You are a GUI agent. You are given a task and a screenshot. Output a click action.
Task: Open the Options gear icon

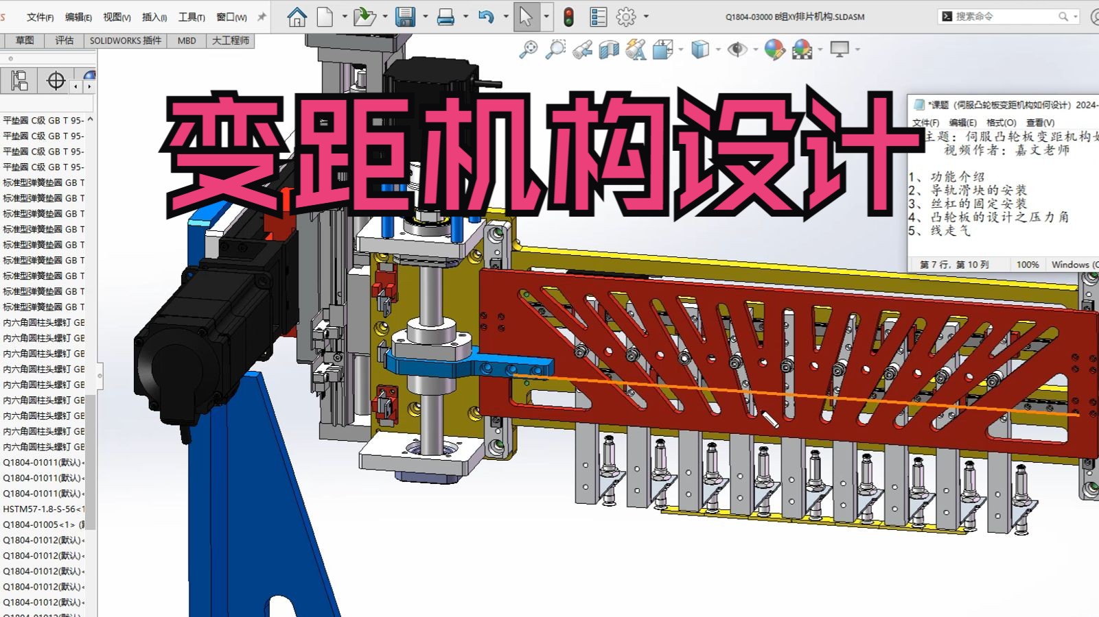tap(626, 16)
